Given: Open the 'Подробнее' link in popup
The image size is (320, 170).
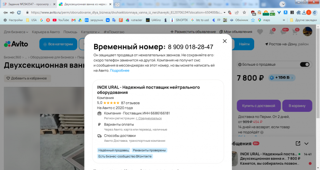Looking at the screenshot, I should tap(120, 70).
